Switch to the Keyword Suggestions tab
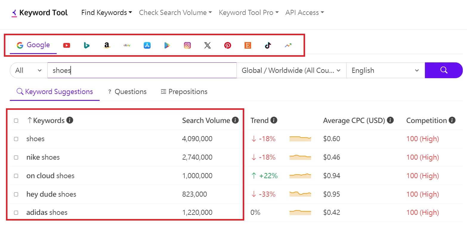Viewport: 467px width, 225px height. [x=55, y=92]
